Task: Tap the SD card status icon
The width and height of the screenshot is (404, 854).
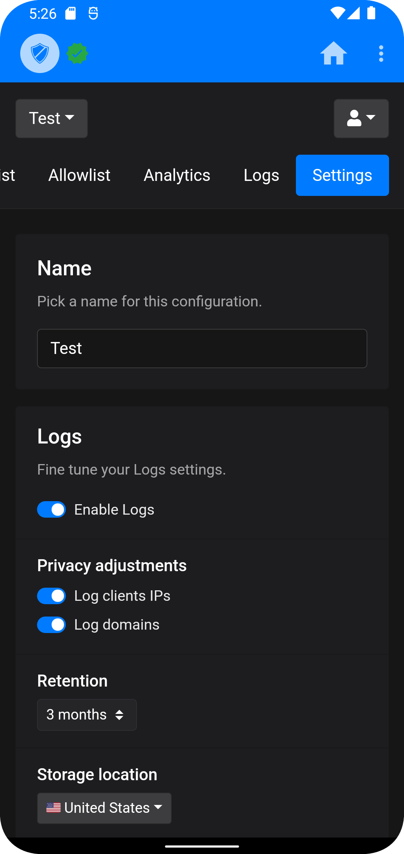Action: [x=70, y=14]
